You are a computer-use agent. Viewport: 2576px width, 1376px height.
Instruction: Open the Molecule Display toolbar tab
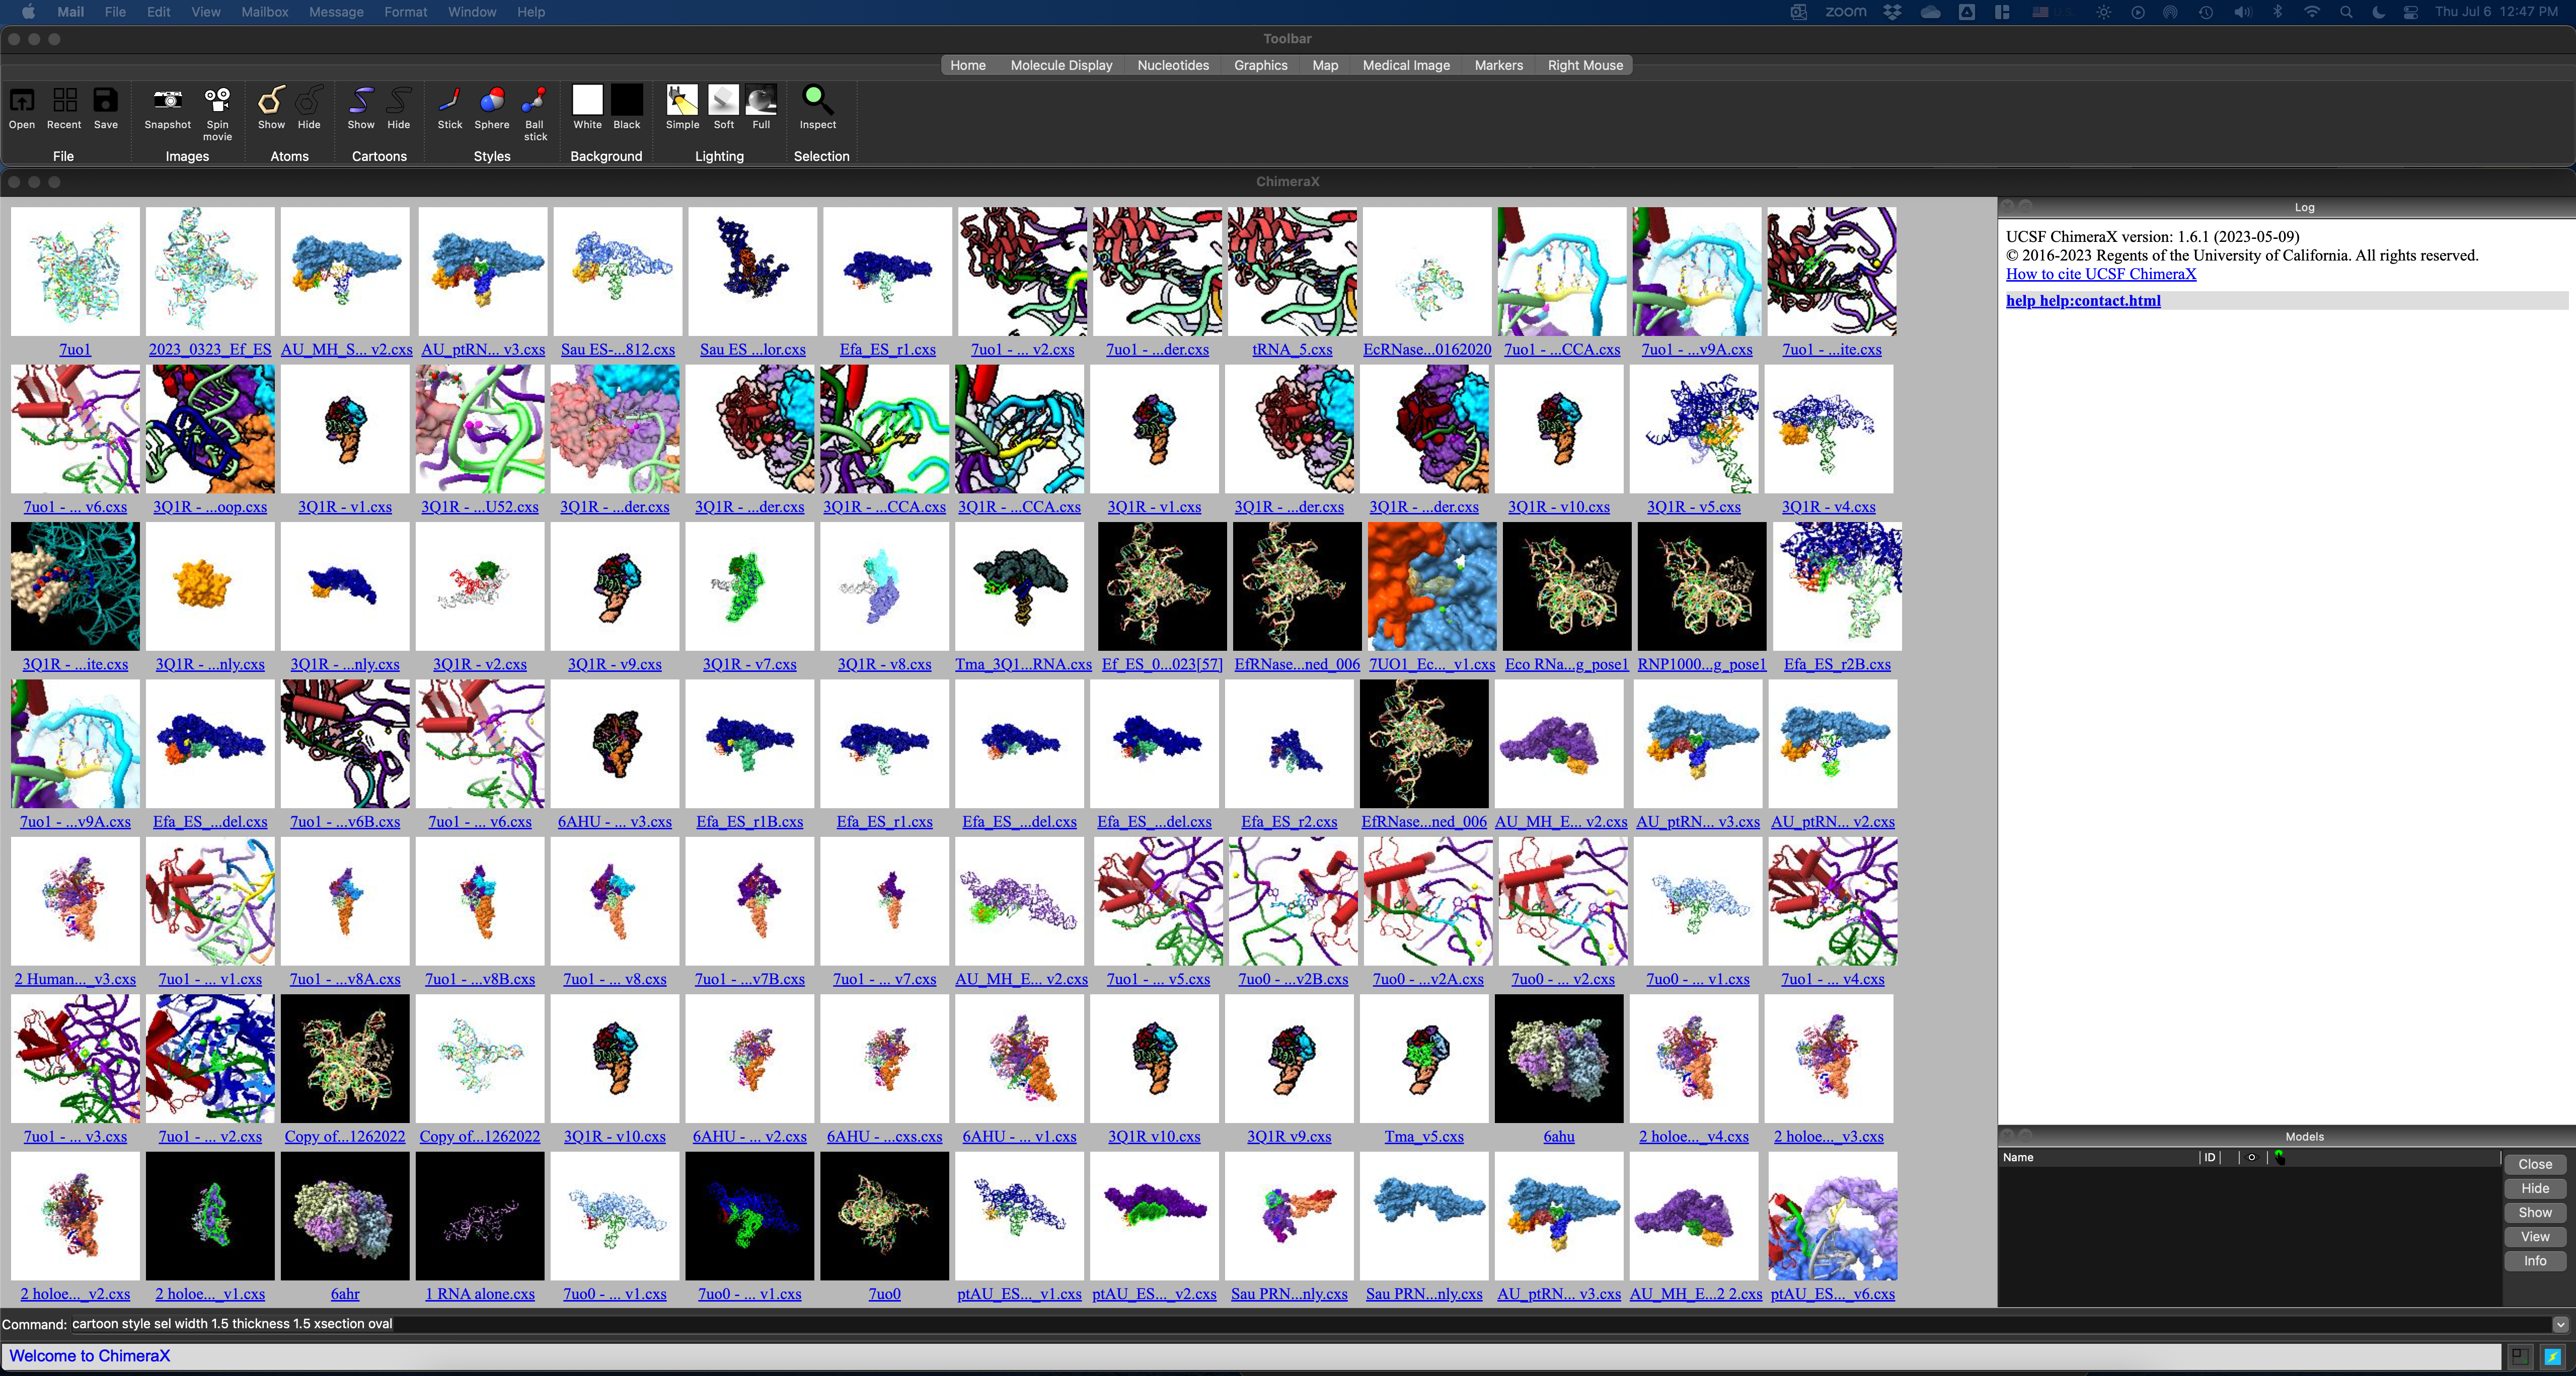(x=1061, y=65)
